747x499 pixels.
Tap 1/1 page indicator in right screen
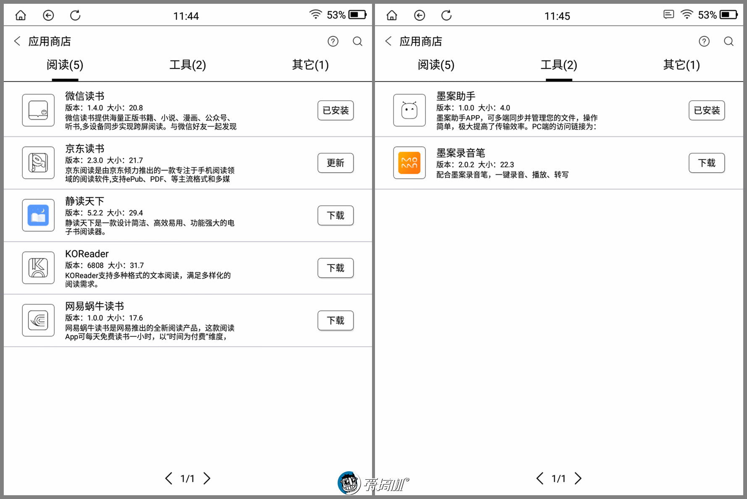click(x=558, y=478)
